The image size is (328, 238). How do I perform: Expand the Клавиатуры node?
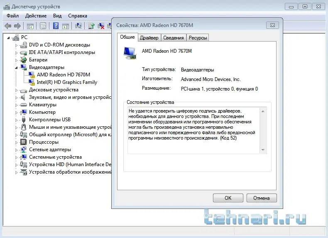tap(16, 105)
